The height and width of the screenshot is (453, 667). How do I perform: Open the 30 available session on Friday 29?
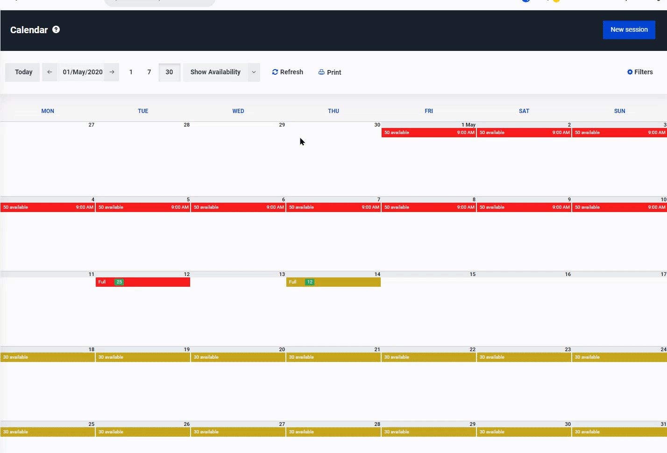pyautogui.click(x=429, y=432)
